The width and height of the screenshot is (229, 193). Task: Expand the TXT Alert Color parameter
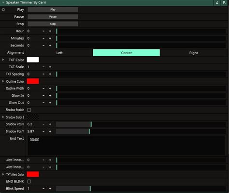(3, 174)
